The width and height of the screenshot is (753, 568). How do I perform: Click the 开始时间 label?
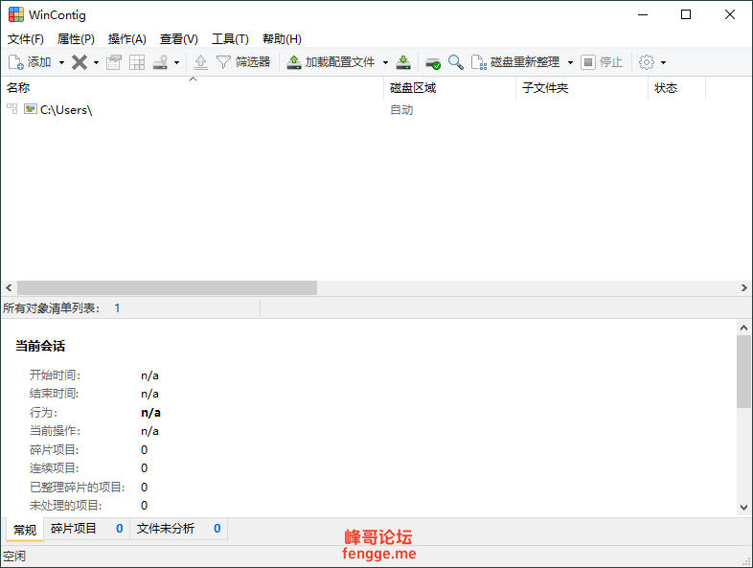click(56, 375)
